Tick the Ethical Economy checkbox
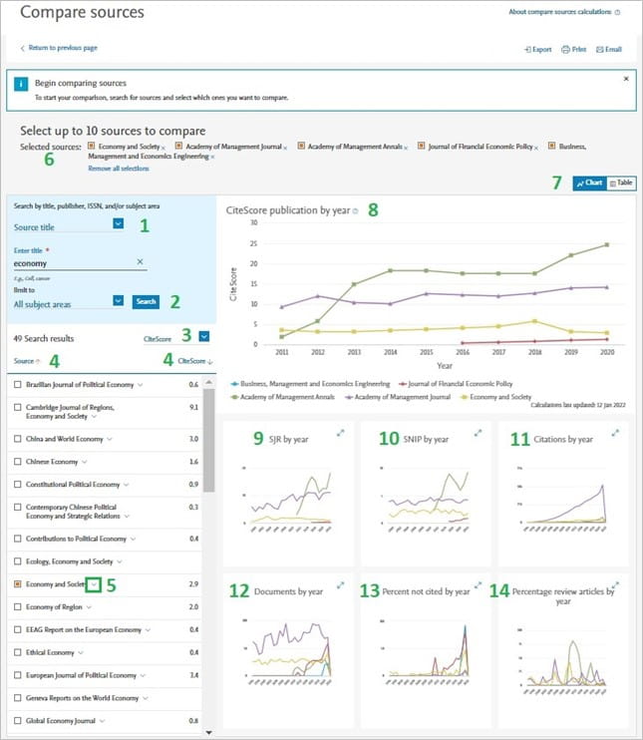Image resolution: width=643 pixels, height=740 pixels. click(18, 652)
